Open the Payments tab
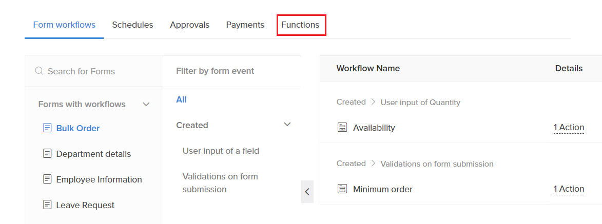602x224 pixels. [x=245, y=25]
